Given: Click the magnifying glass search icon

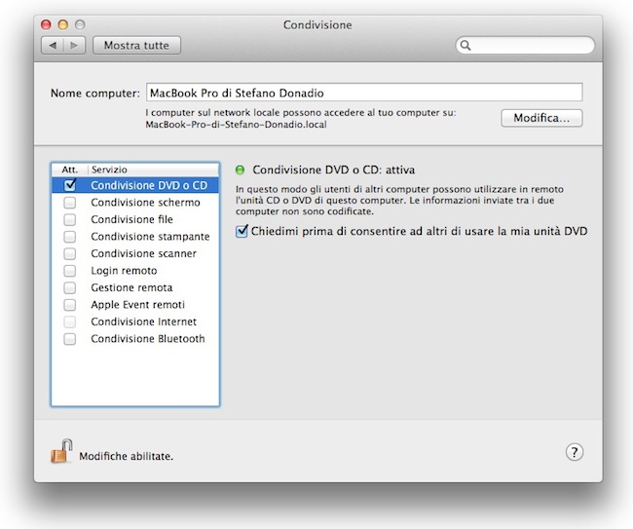Looking at the screenshot, I should point(466,45).
